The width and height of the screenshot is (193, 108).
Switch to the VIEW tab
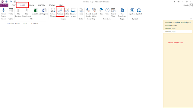[x=61, y=5]
